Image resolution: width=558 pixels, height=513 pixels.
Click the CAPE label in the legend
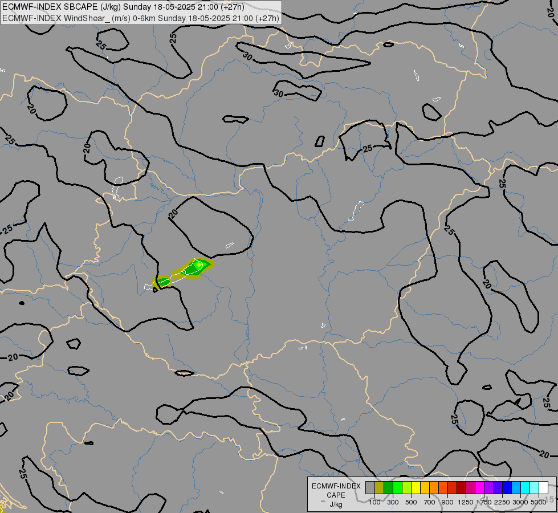point(336,495)
